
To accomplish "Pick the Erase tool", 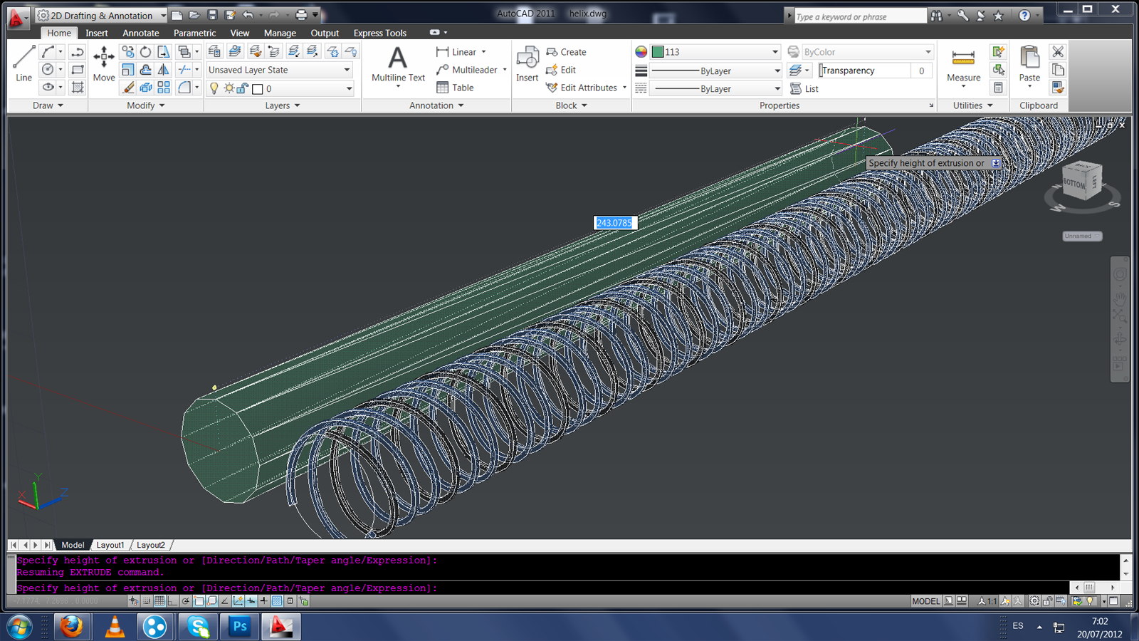I will (x=127, y=88).
